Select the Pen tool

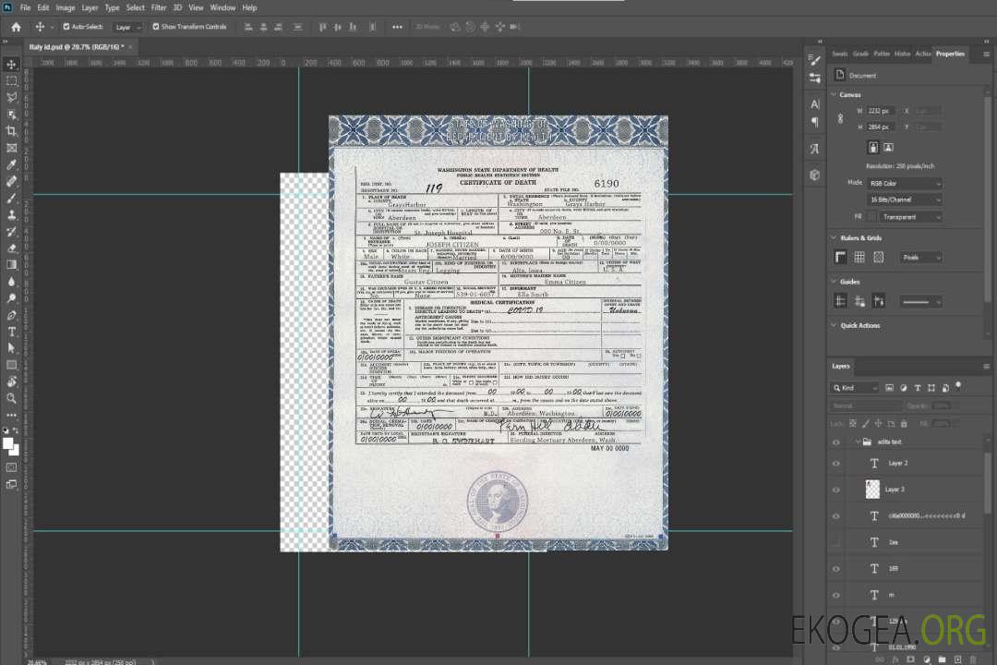click(x=11, y=315)
